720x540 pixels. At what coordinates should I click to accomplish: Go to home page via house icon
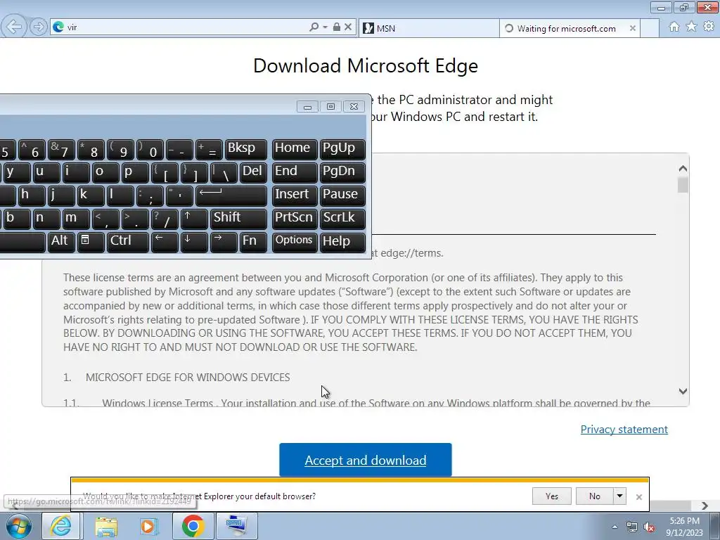674,27
